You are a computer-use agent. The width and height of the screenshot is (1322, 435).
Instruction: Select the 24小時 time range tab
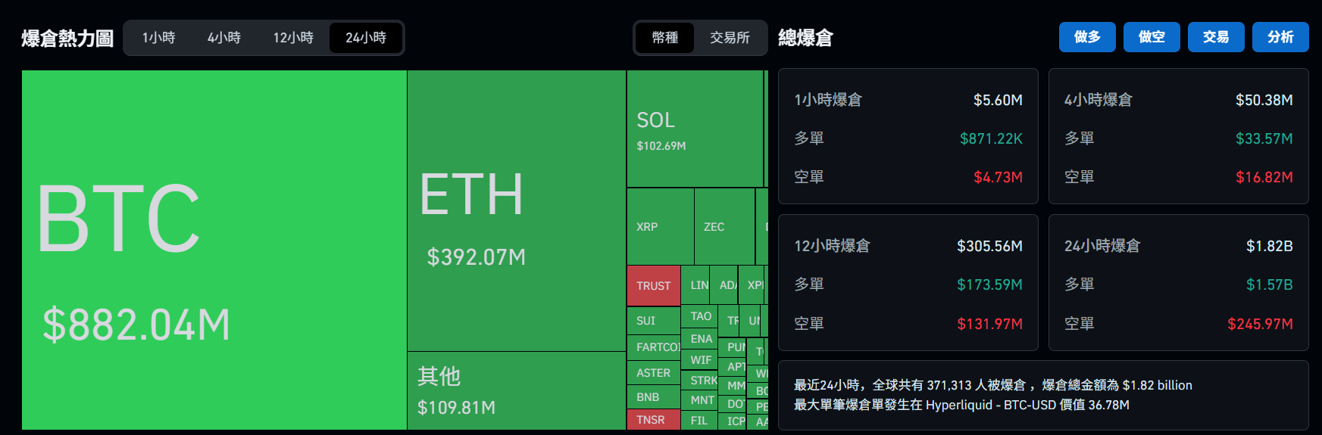pos(366,38)
